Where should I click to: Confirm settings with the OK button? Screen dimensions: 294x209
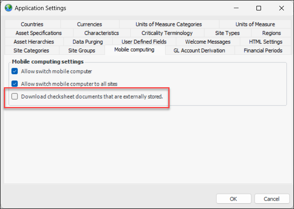(233, 199)
